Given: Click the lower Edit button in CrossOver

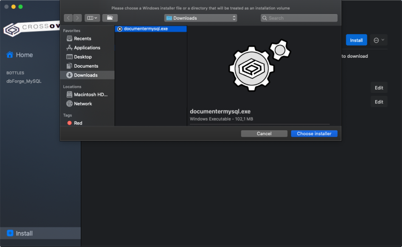Looking at the screenshot, I should (379, 102).
